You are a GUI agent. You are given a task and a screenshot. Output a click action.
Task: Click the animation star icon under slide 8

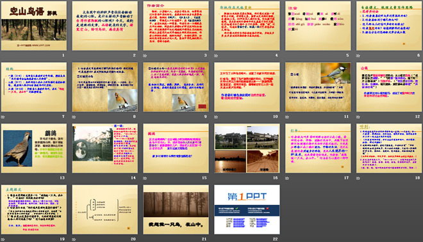[74, 117]
